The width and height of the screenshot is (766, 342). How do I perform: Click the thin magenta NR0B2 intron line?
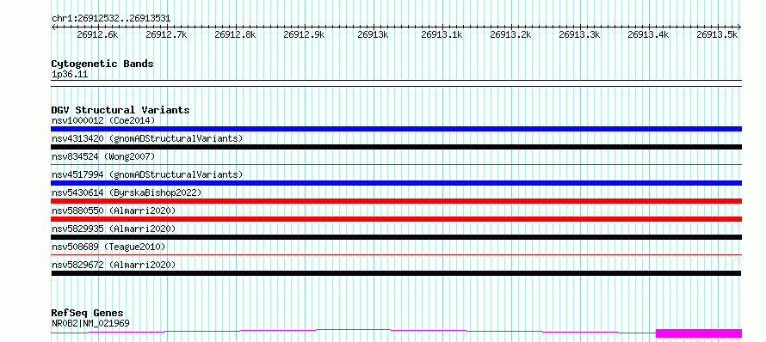353,330
